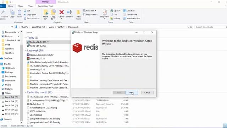This screenshot has width=227, height=128.
Task: Switch to the Share ribbon tab
Action: tap(21, 6)
